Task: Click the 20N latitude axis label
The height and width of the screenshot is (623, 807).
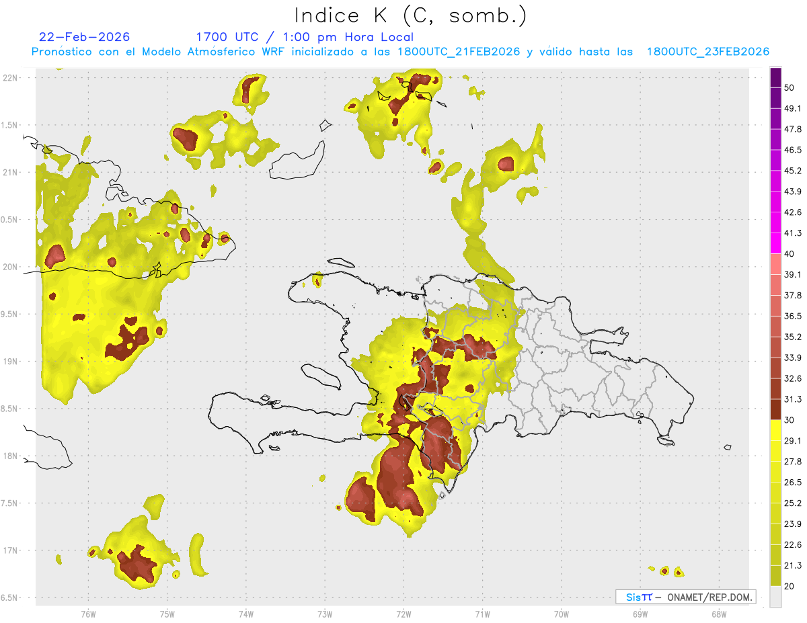Action: (x=11, y=267)
